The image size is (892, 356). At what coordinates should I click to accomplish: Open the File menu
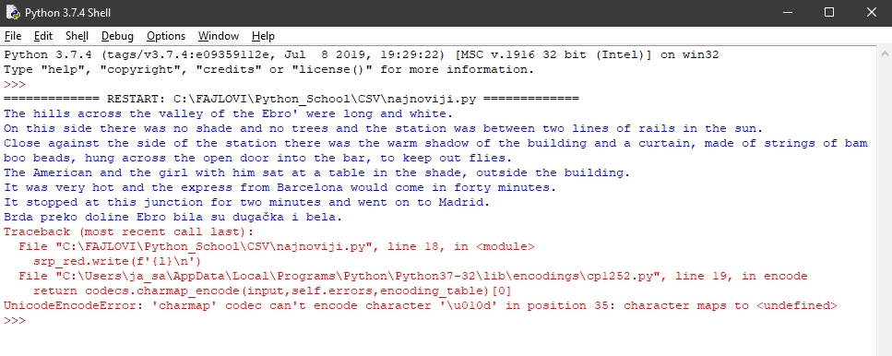point(13,36)
